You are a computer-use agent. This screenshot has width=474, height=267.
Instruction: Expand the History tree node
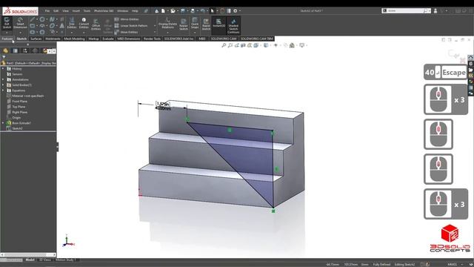(3, 69)
